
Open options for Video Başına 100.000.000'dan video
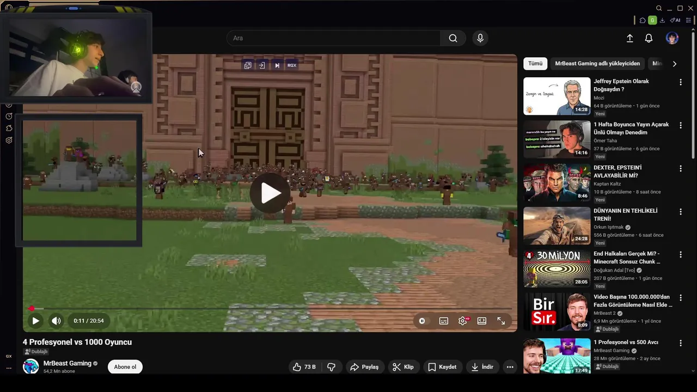click(x=680, y=298)
